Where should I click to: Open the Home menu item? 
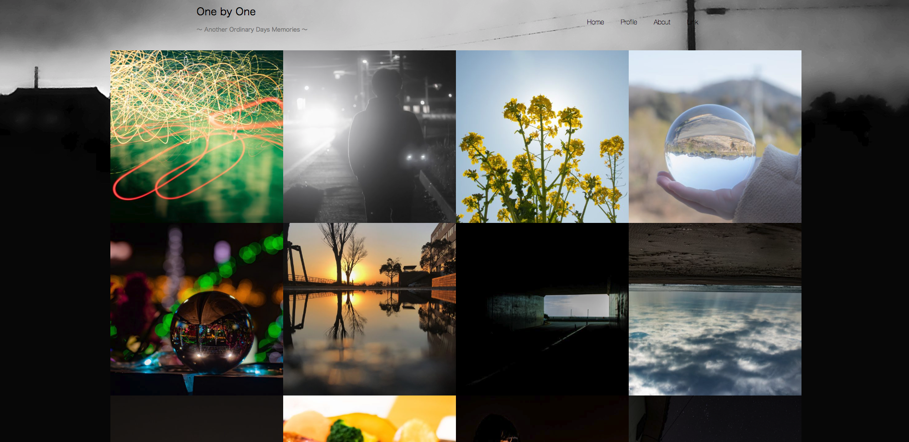pos(595,22)
